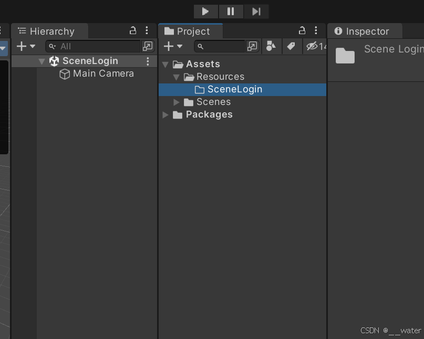Switch to the Hierarchy tab

pos(50,31)
